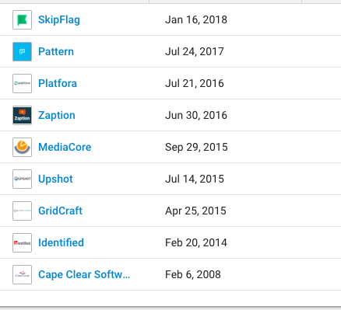The height and width of the screenshot is (310, 341).
Task: Click the Platfora company logo
Action: [x=22, y=83]
